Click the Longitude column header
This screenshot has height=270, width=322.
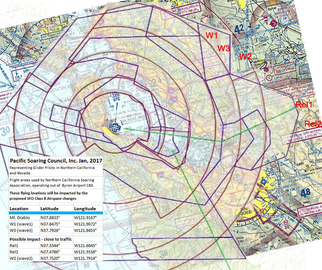pyautogui.click(x=85, y=209)
